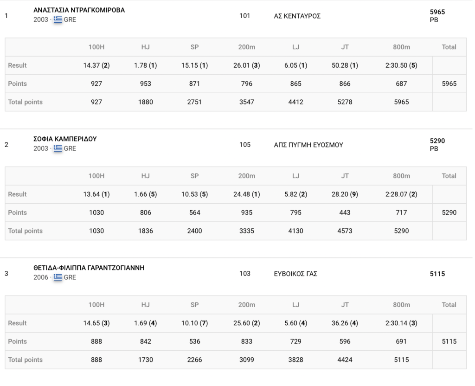
Task: Select club name ΕΥΒΟΙΚΟΣ ΓΑΣ
Action: coord(295,274)
